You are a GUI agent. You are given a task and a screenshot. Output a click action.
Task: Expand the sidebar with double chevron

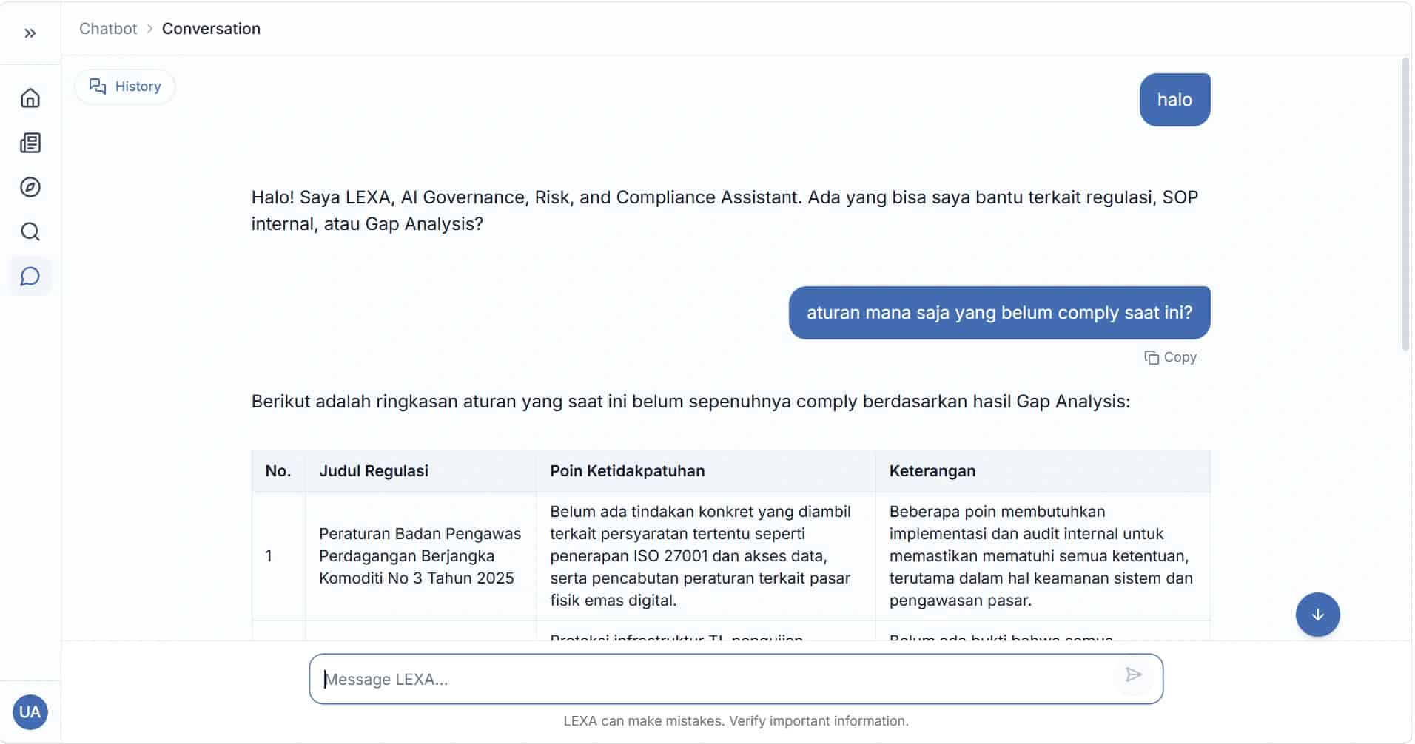[x=30, y=33]
